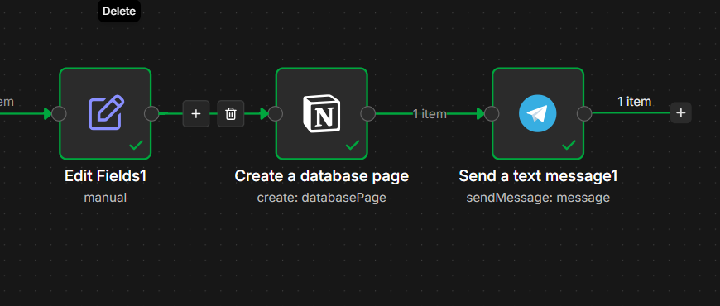Select the Telegram node icon
This screenshot has width=720, height=306.
coord(538,113)
